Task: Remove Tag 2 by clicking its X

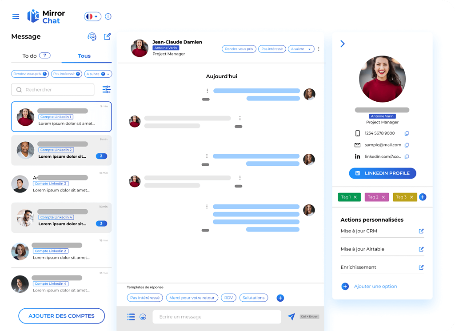Action: [383, 197]
